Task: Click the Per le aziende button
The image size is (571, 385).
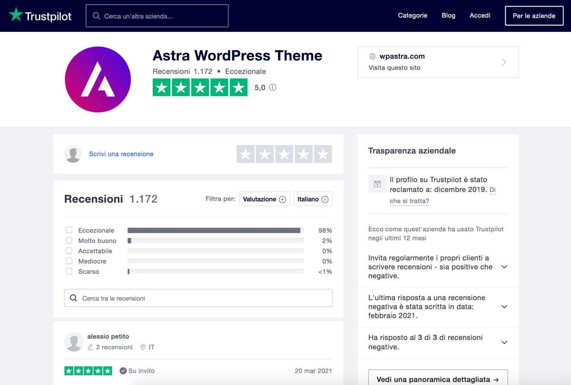Action: [534, 16]
